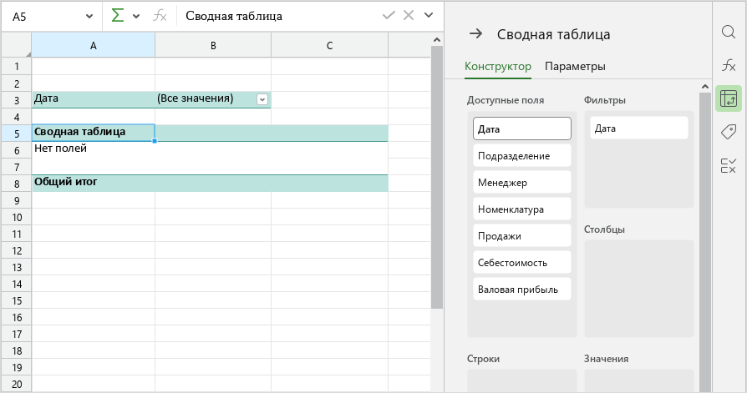Open the functions panel fx sidebar icon
This screenshot has width=747, height=393.
[x=729, y=65]
